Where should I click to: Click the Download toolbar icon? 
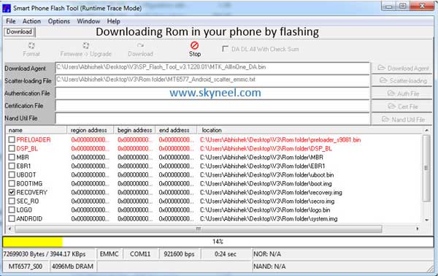pyautogui.click(x=140, y=45)
